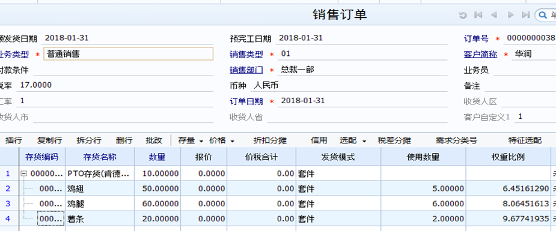This screenshot has height=231, width=556.
Task: Click the 业务员 field
Action: (525, 70)
